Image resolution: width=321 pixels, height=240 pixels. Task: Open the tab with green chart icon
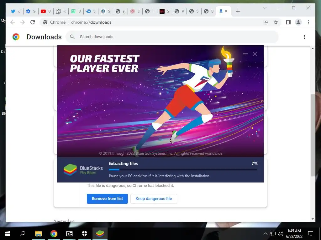76,11
